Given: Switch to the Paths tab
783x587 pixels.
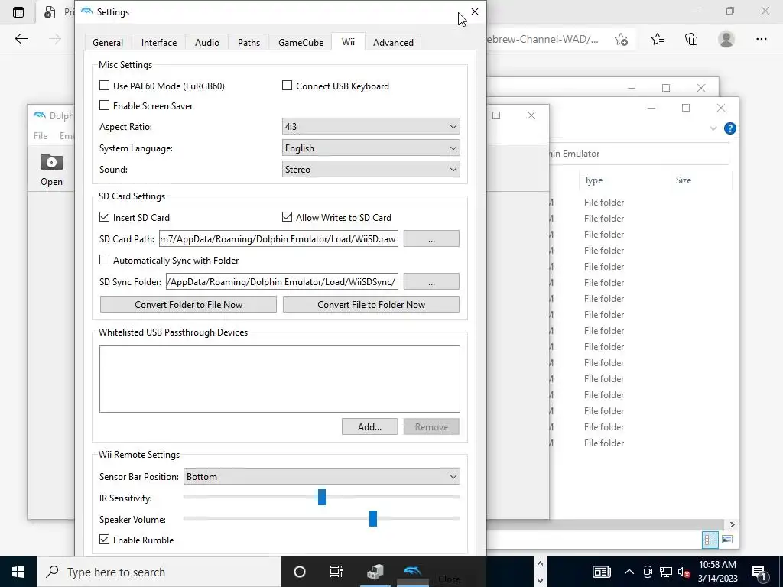Looking at the screenshot, I should tap(249, 43).
